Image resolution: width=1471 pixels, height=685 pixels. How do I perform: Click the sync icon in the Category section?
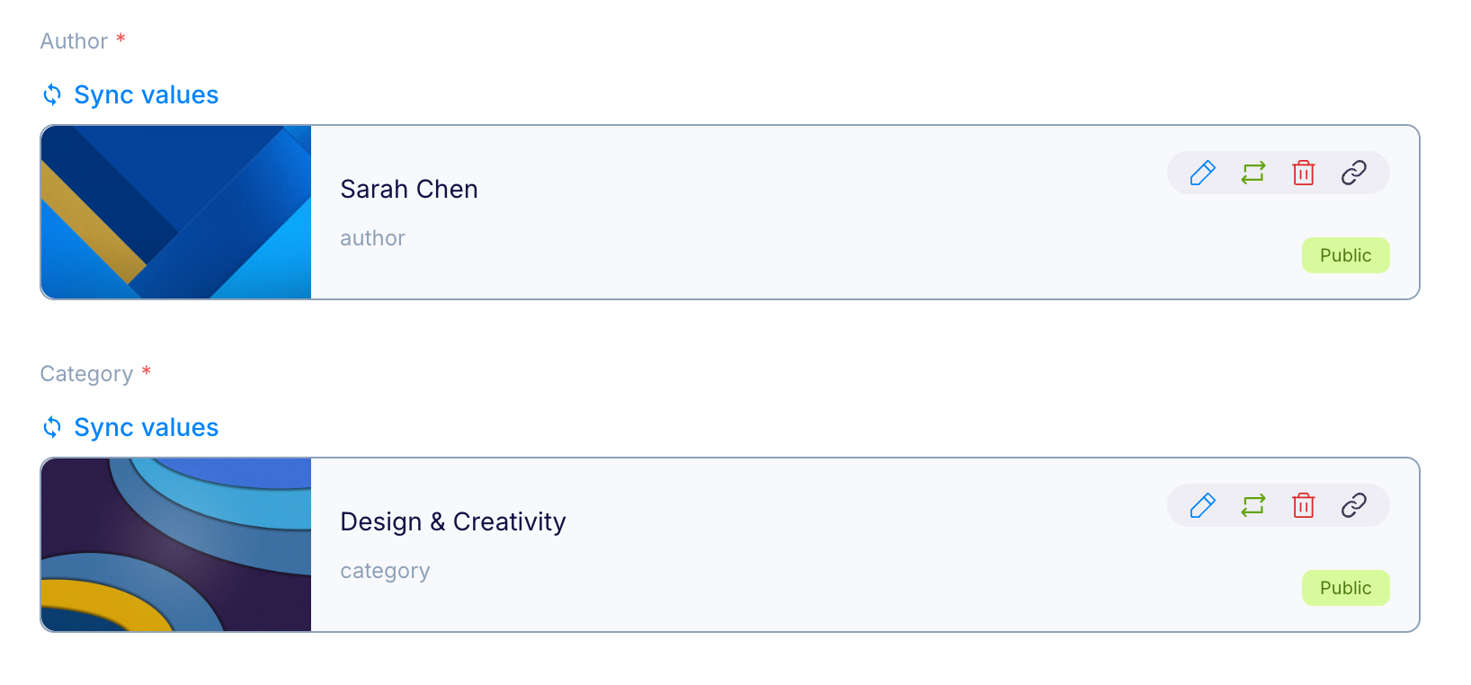pos(52,427)
